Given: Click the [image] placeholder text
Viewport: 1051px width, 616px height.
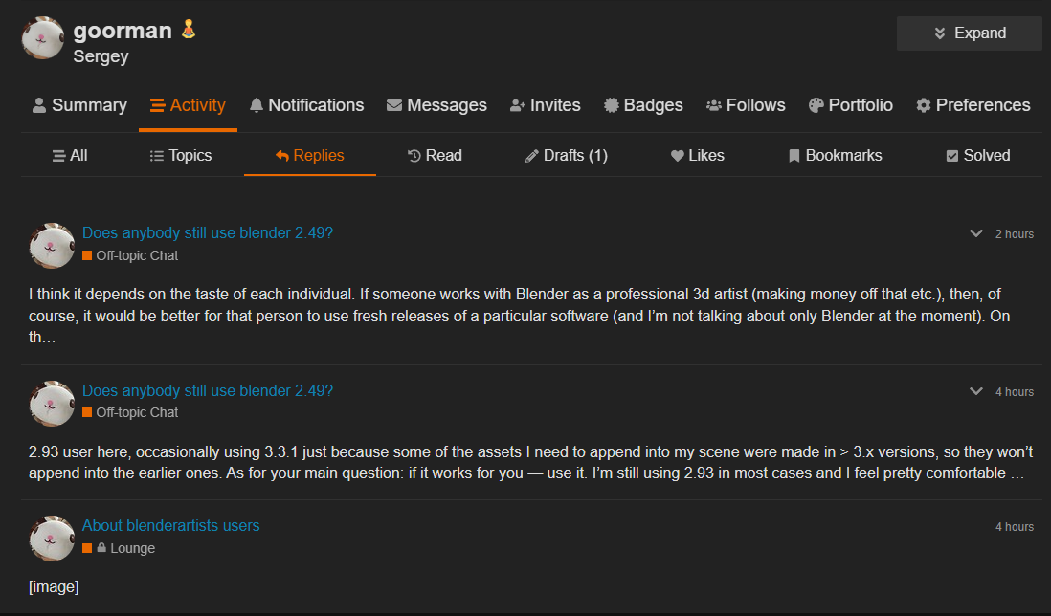Looking at the screenshot, I should [54, 587].
